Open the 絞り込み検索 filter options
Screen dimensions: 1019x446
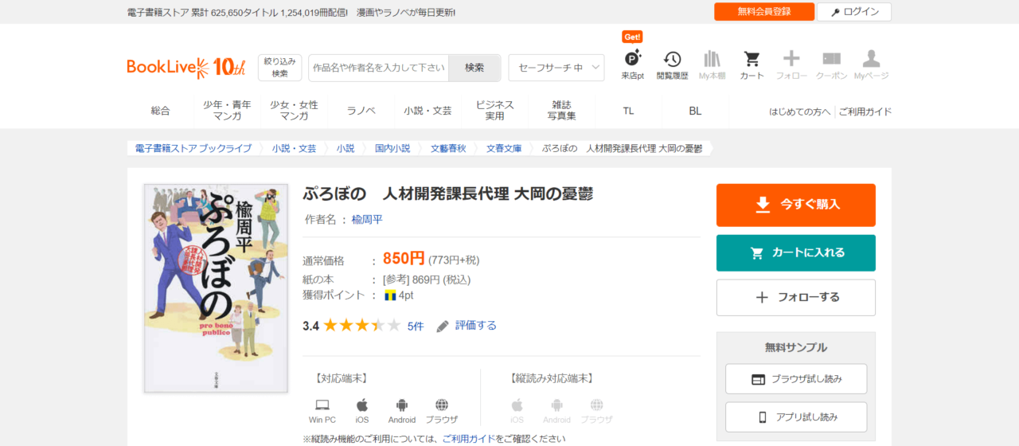(279, 68)
